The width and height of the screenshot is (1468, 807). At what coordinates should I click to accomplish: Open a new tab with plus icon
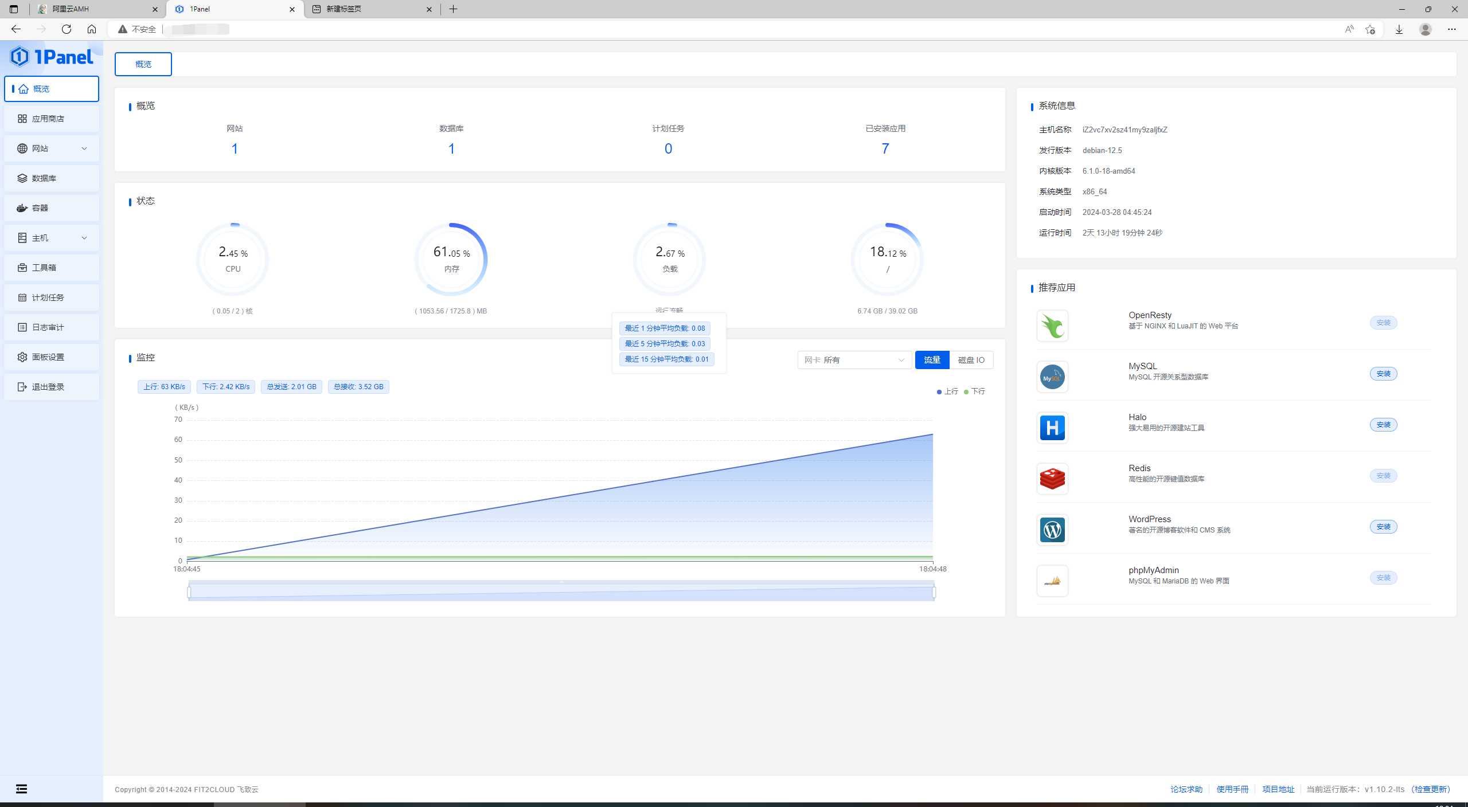[453, 9]
